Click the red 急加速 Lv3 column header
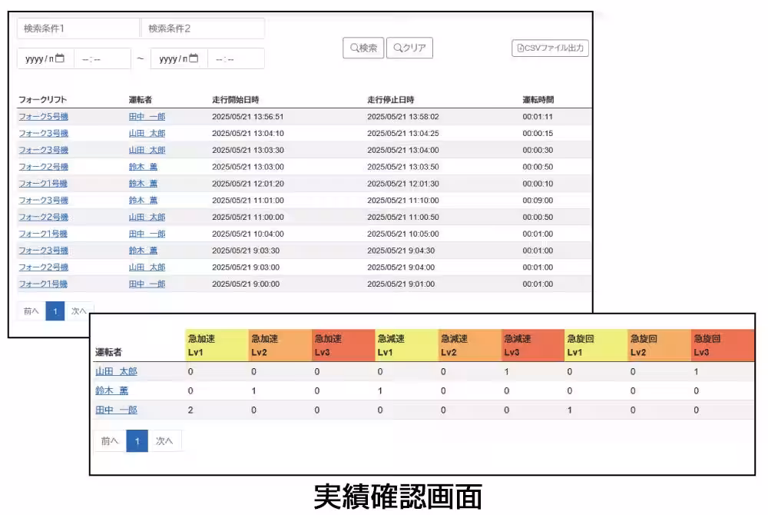The image size is (768, 515). [343, 345]
